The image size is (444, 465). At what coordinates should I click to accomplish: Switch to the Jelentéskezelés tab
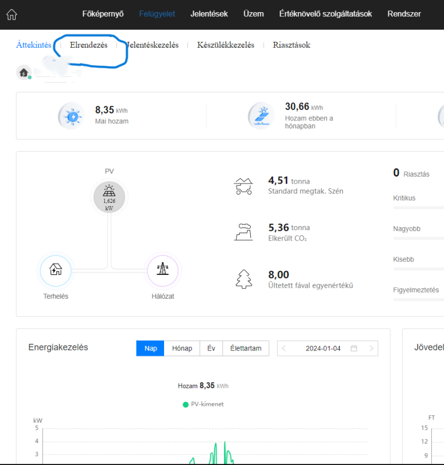[152, 45]
